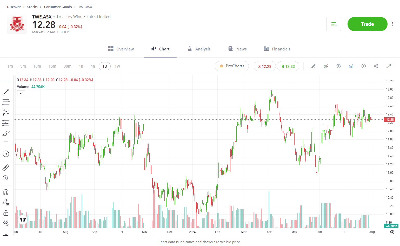
Task: Toggle stay in drawing mode
Action: (x=6, y=202)
